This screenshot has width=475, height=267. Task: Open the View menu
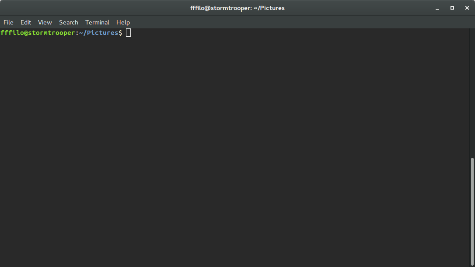tap(45, 22)
